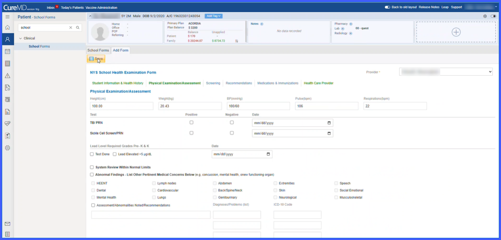Go to the Home icon in the sidebar

tap(7, 27)
